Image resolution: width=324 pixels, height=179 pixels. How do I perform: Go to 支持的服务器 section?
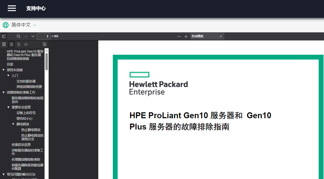[x=26, y=81]
